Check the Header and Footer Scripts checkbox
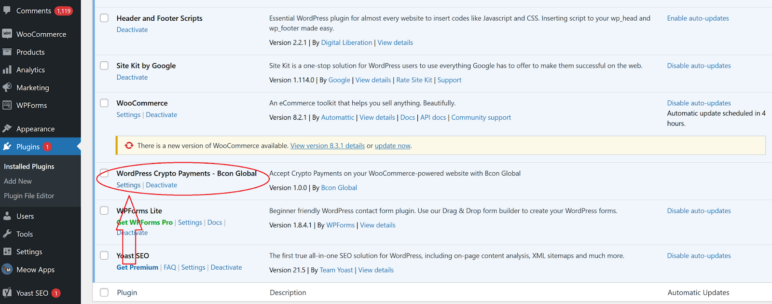This screenshot has width=772, height=304. [104, 18]
